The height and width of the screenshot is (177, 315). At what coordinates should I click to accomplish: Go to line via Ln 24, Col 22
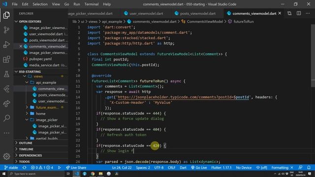(122, 168)
